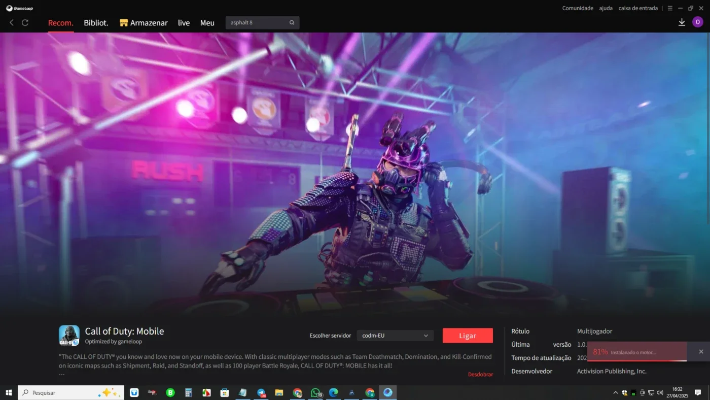Open WhatsApp from the taskbar
710x400 pixels.
pyautogui.click(x=315, y=392)
